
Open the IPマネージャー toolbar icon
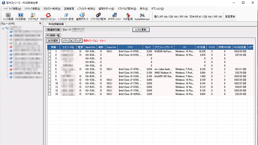point(115,17)
